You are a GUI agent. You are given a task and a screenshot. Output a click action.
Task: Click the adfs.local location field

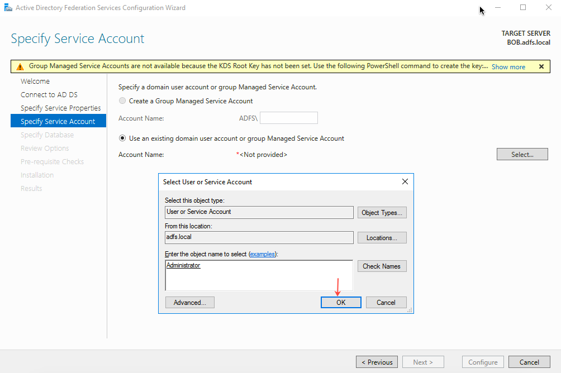259,237
